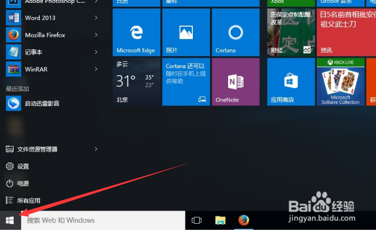This screenshot has height=231, width=376.
Task: Open the OneNote tile
Action: [235, 82]
